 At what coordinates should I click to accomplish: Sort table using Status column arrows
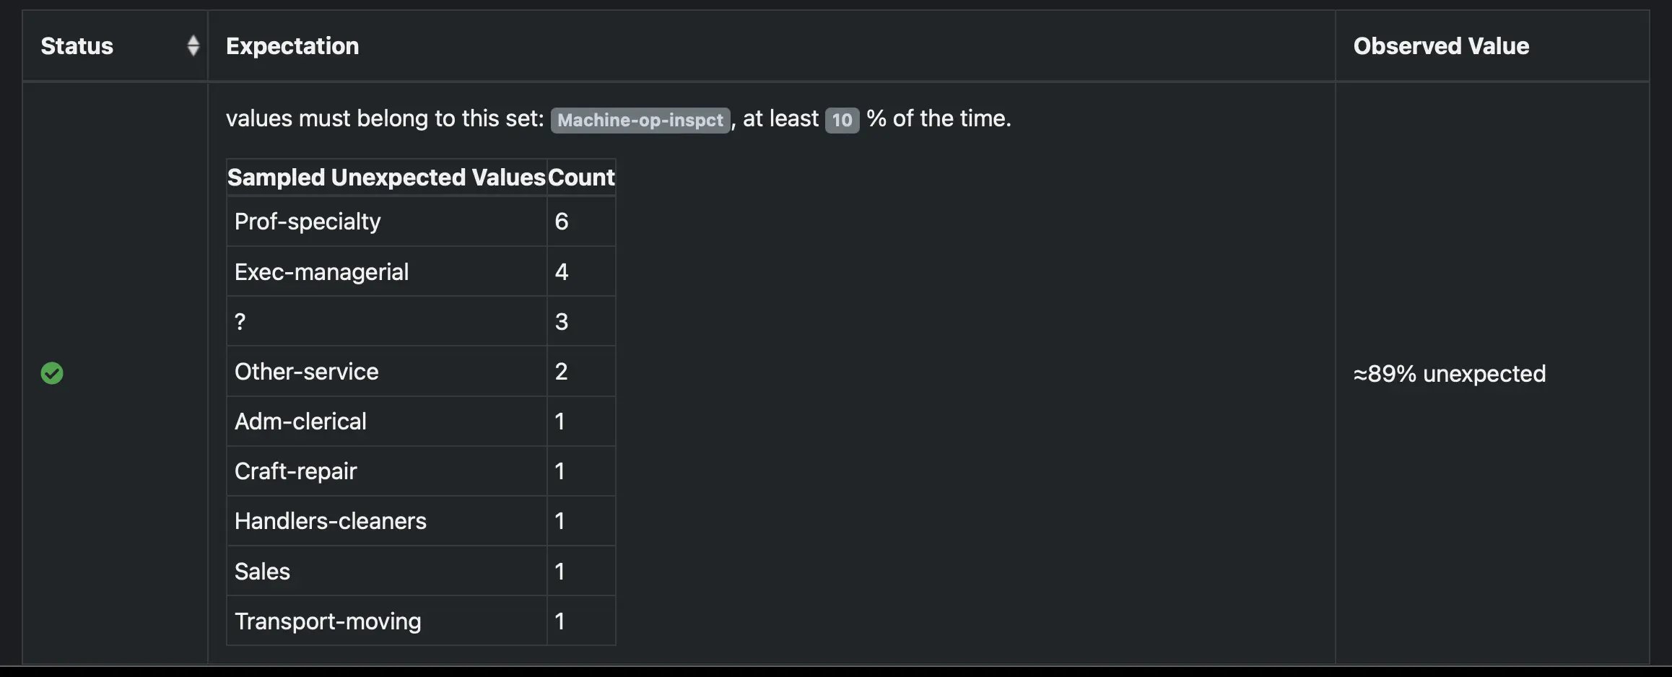click(193, 45)
